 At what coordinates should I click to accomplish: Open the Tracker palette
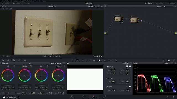[x=88, y=61]
